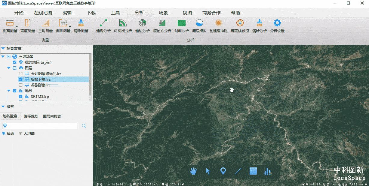Start 通视分析 line-of-sight analysis
Screen dimensions: 369x186
pyautogui.click(x=103, y=26)
